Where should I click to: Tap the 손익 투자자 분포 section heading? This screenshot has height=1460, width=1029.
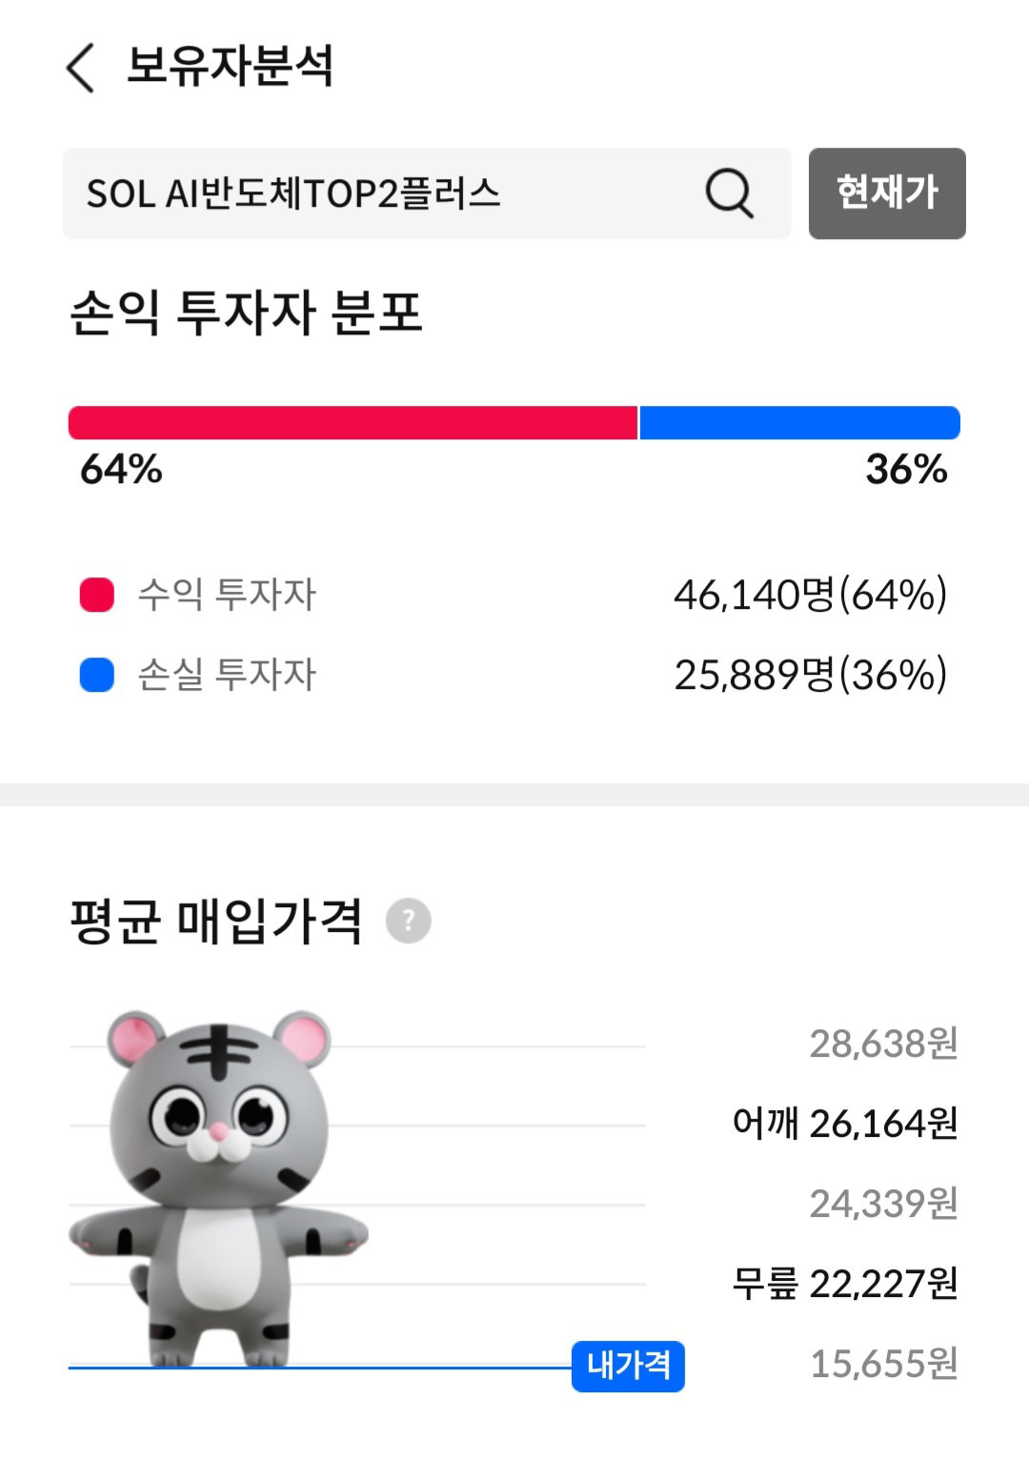[x=246, y=313]
